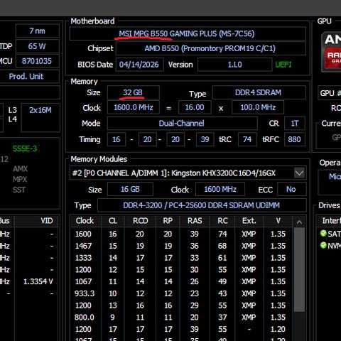Click the first timing value 16

[x=117, y=139]
